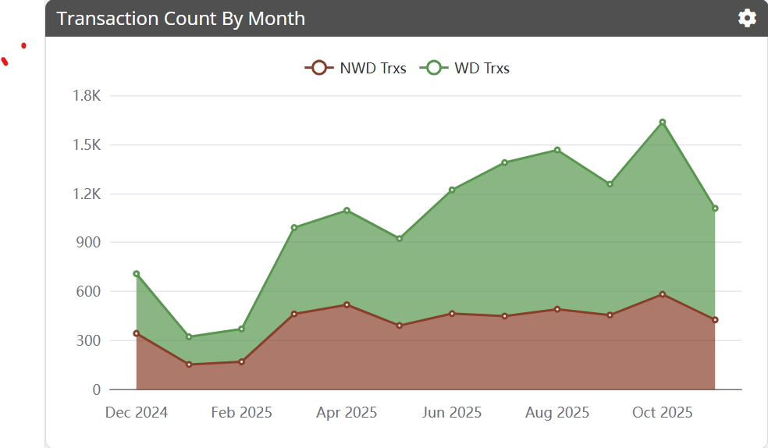The height and width of the screenshot is (448, 768).
Task: Select the WD Trxs point at Apr 2025
Action: pos(347,211)
